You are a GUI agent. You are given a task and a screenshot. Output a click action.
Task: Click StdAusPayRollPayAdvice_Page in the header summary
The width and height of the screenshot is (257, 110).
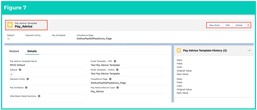pyautogui.click(x=94, y=38)
